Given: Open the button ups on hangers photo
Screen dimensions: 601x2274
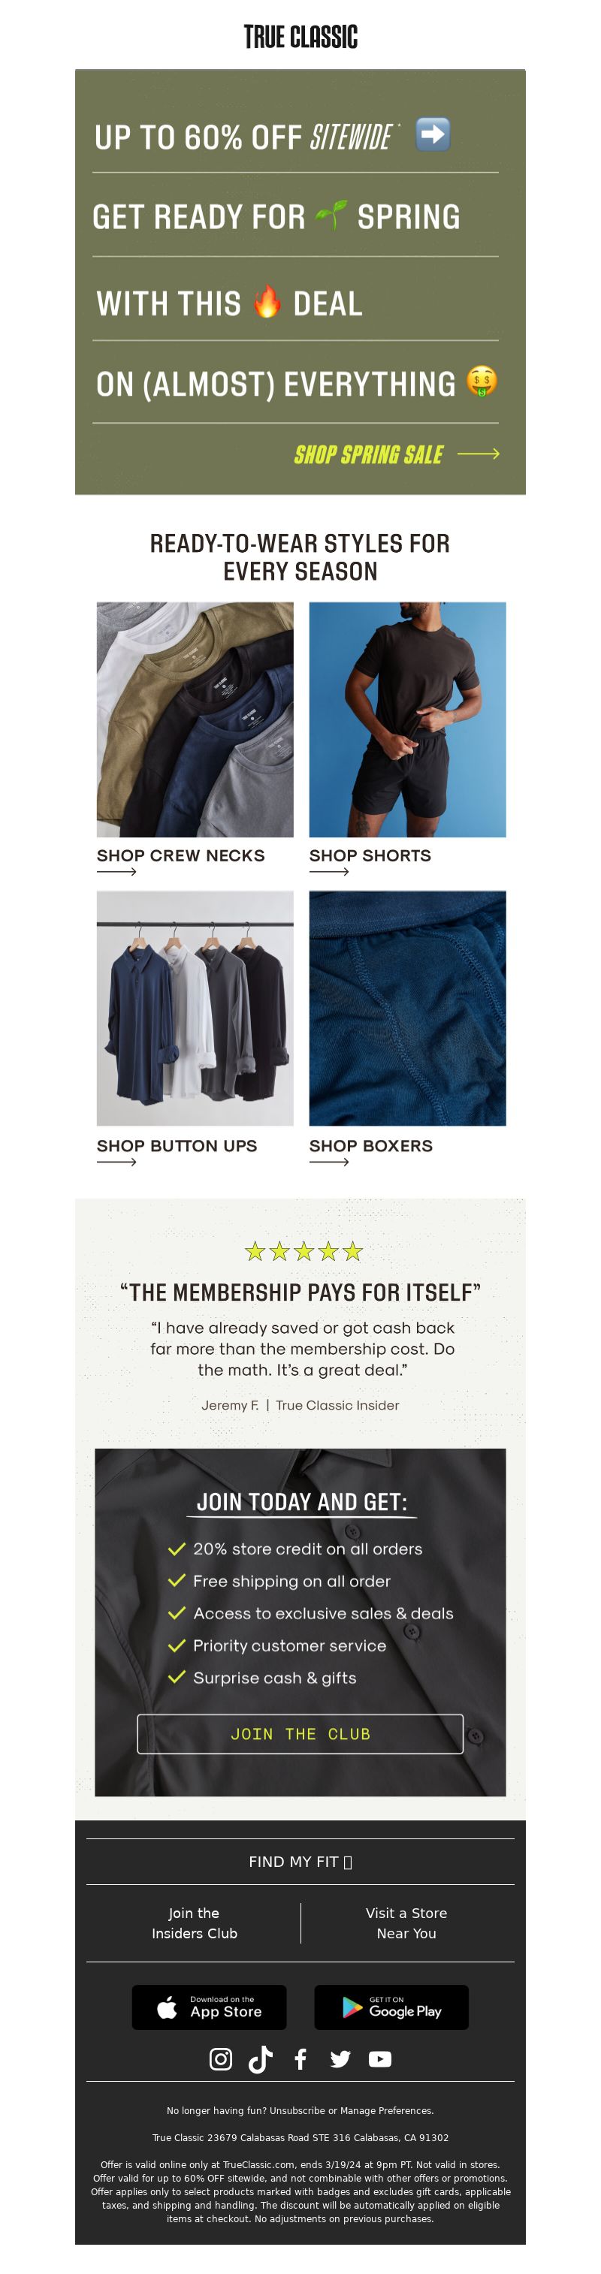Looking at the screenshot, I should coord(195,1007).
